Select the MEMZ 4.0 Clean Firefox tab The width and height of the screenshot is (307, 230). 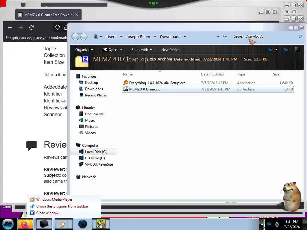48,15
